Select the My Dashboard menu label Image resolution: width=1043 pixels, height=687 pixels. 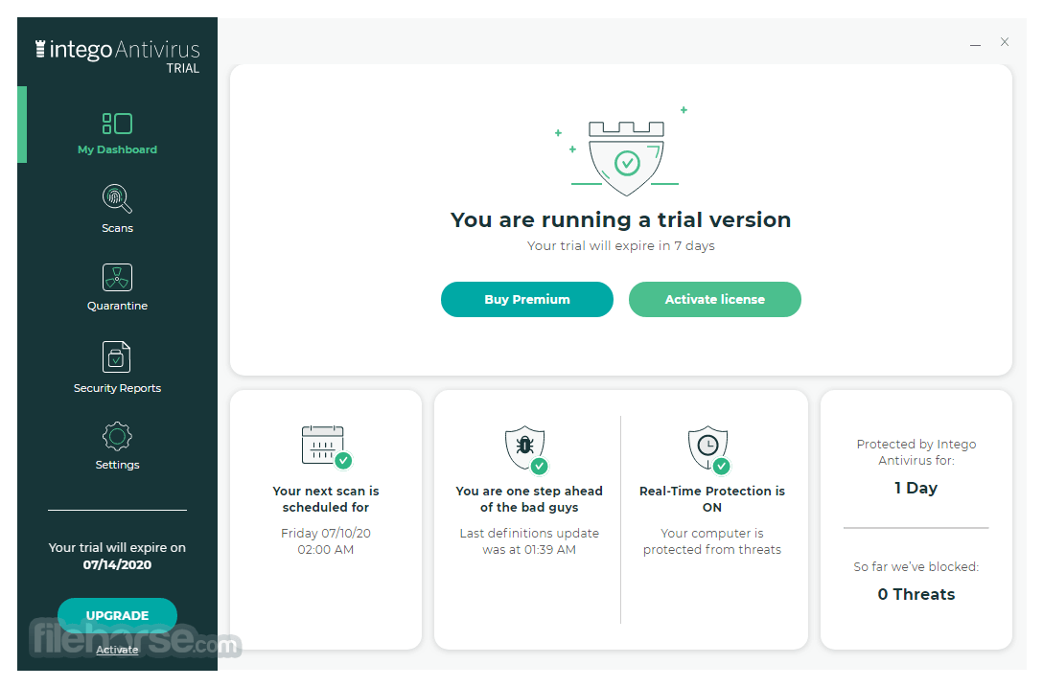click(117, 149)
